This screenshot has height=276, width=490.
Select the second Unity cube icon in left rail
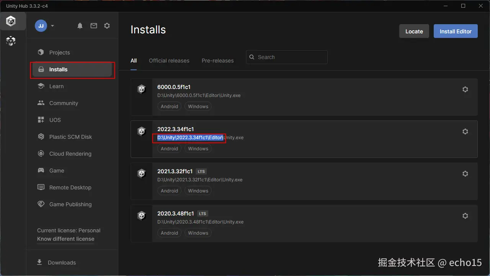(11, 41)
